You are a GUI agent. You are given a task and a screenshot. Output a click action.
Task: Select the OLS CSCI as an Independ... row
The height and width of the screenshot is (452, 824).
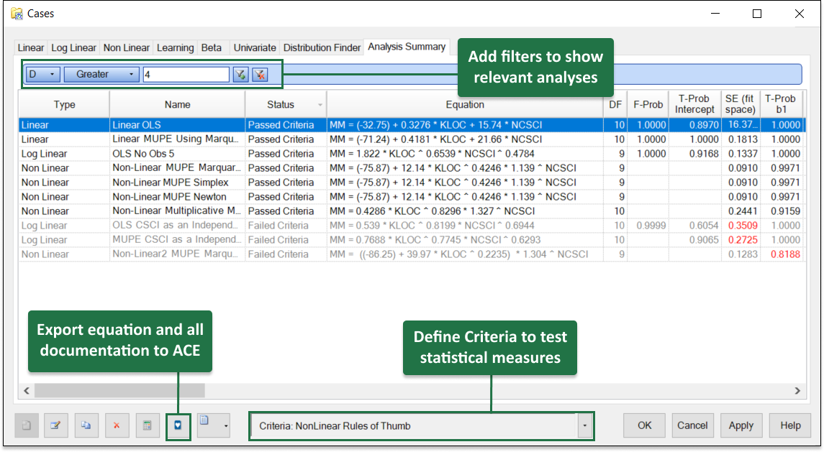coord(412,225)
